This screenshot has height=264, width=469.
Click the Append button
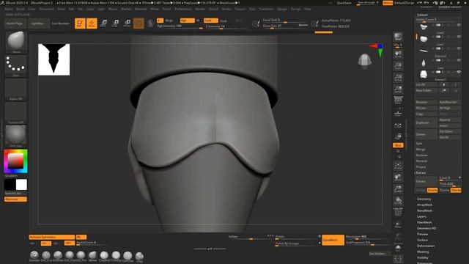[x=449, y=120]
